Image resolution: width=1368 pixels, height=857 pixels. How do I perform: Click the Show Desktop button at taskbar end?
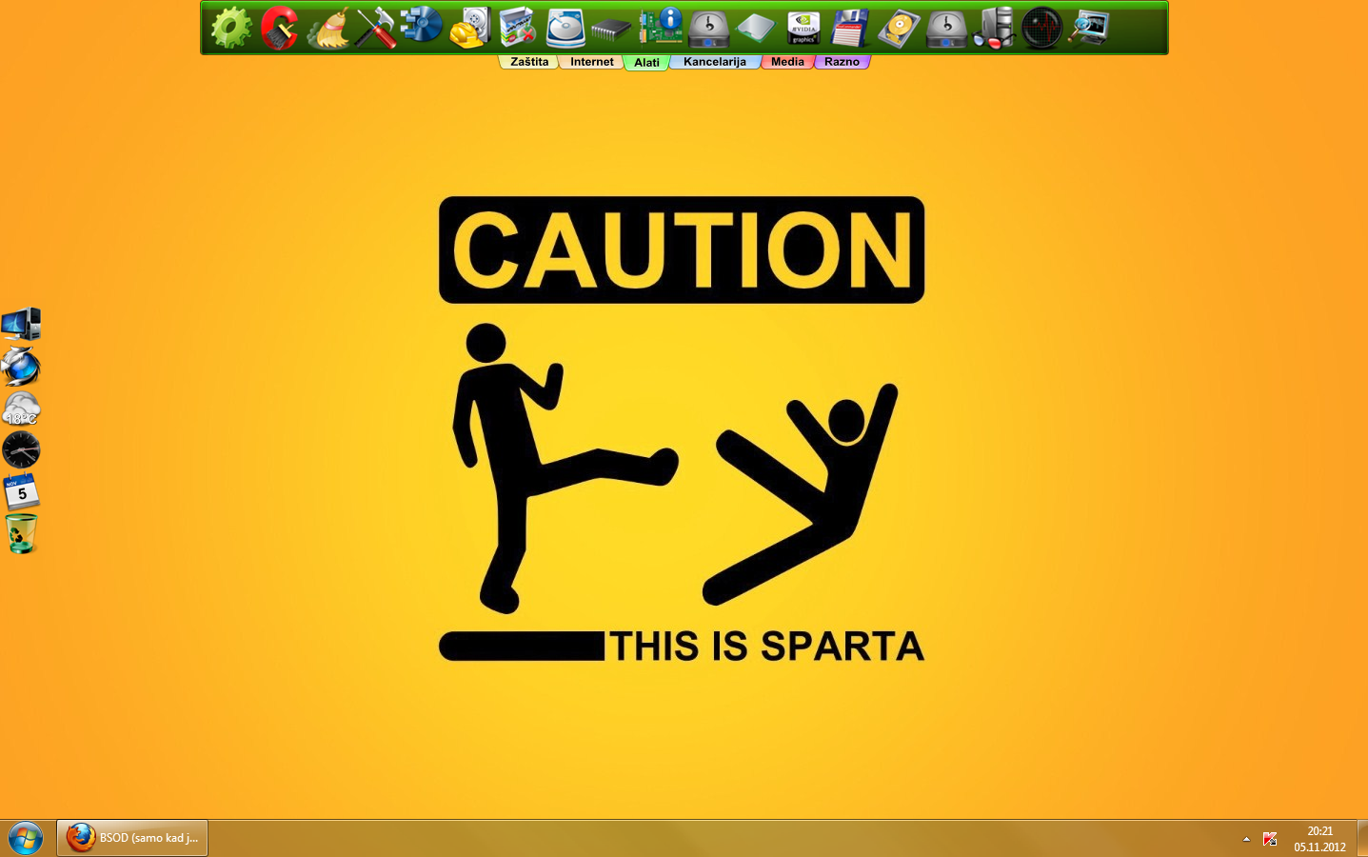(x=1362, y=838)
